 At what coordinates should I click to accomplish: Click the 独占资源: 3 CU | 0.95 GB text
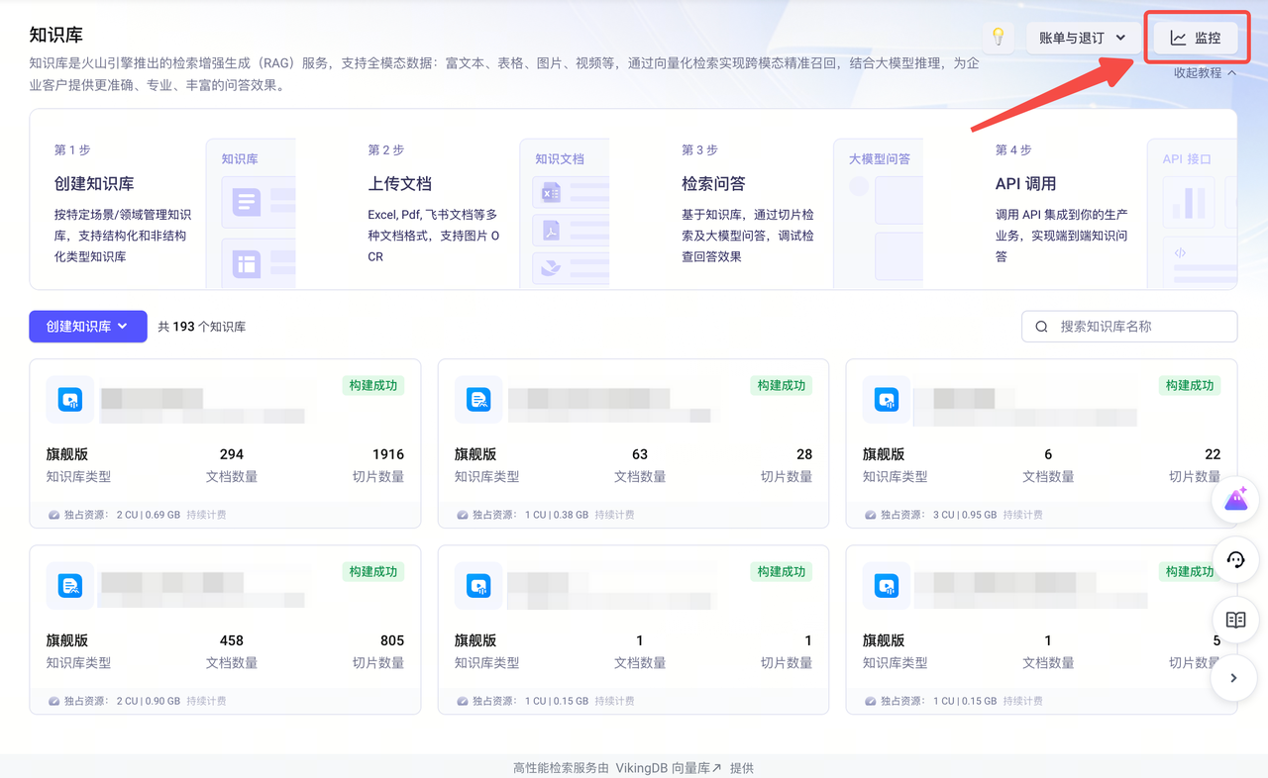tap(938, 515)
